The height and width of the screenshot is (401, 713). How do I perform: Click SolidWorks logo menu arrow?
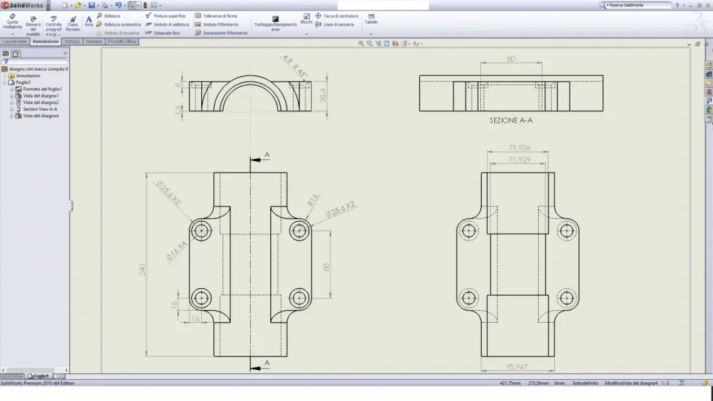click(48, 6)
